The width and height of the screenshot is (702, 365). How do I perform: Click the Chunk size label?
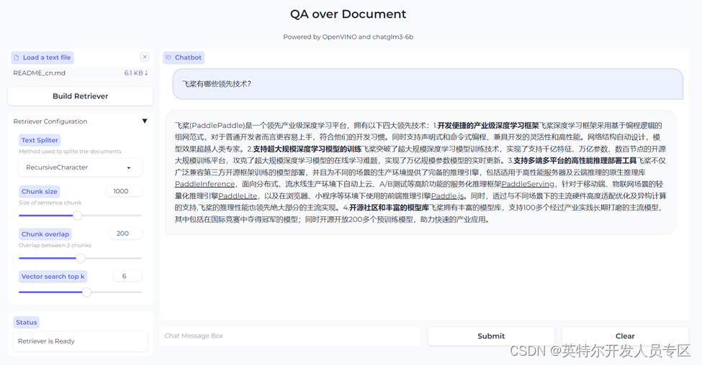(x=40, y=192)
